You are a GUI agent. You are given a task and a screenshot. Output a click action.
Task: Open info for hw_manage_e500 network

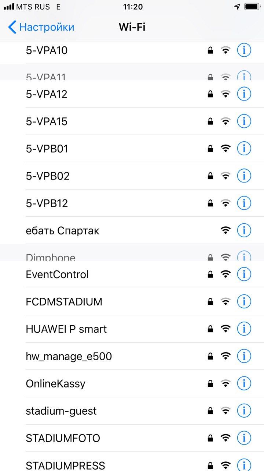pyautogui.click(x=244, y=356)
